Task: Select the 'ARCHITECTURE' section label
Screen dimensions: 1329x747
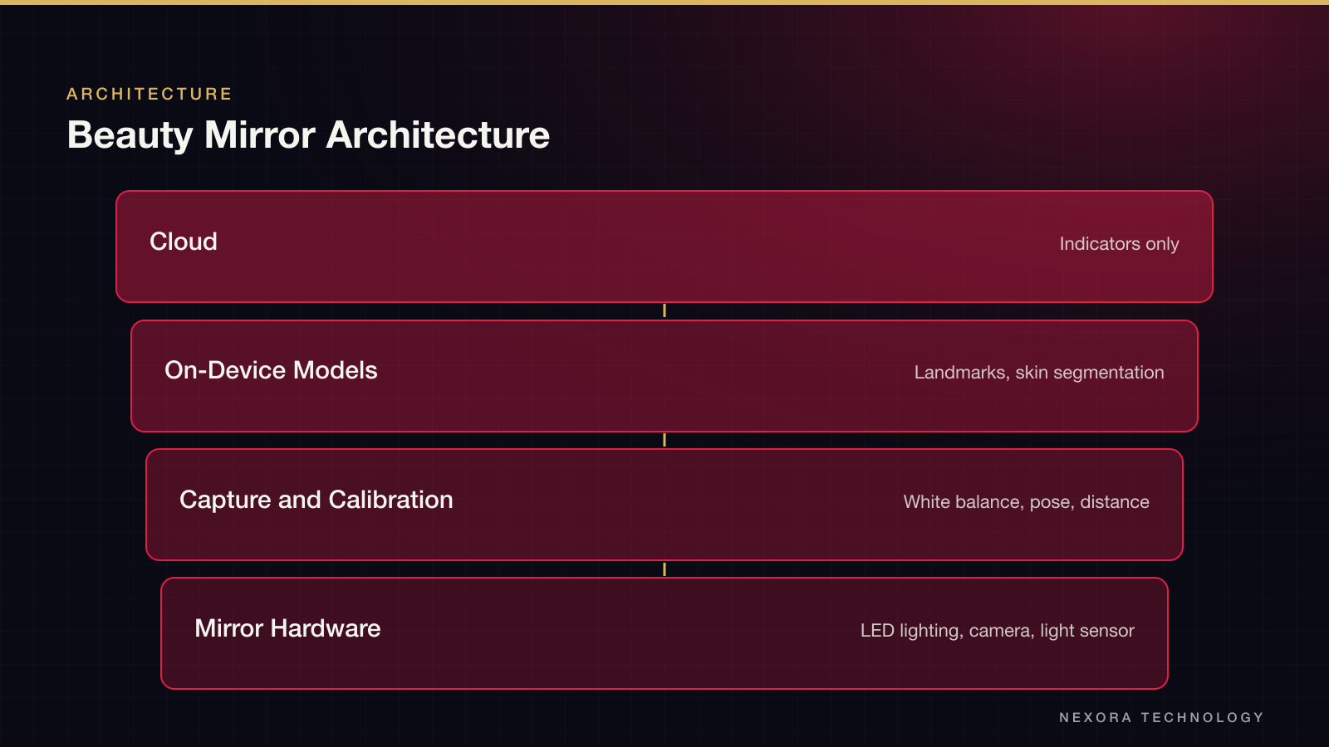Action: click(x=150, y=94)
